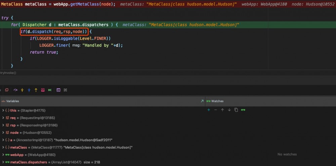Image resolution: width=336 pixels, height=166 pixels.
Task: Click the duplicate watch copy icon
Action: click(236, 110)
